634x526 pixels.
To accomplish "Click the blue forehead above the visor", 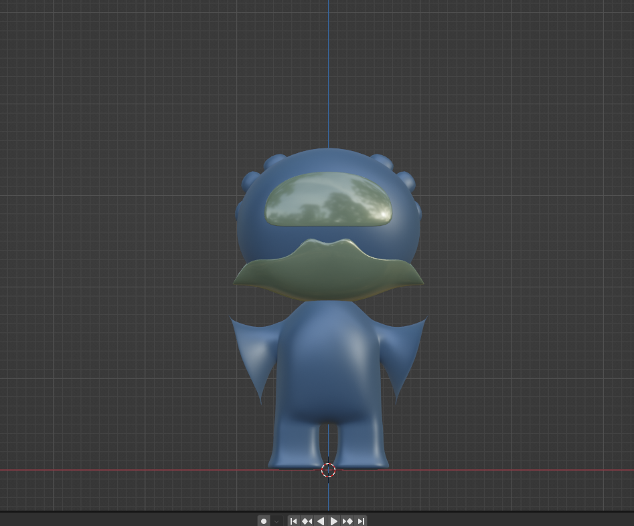I will coord(327,160).
